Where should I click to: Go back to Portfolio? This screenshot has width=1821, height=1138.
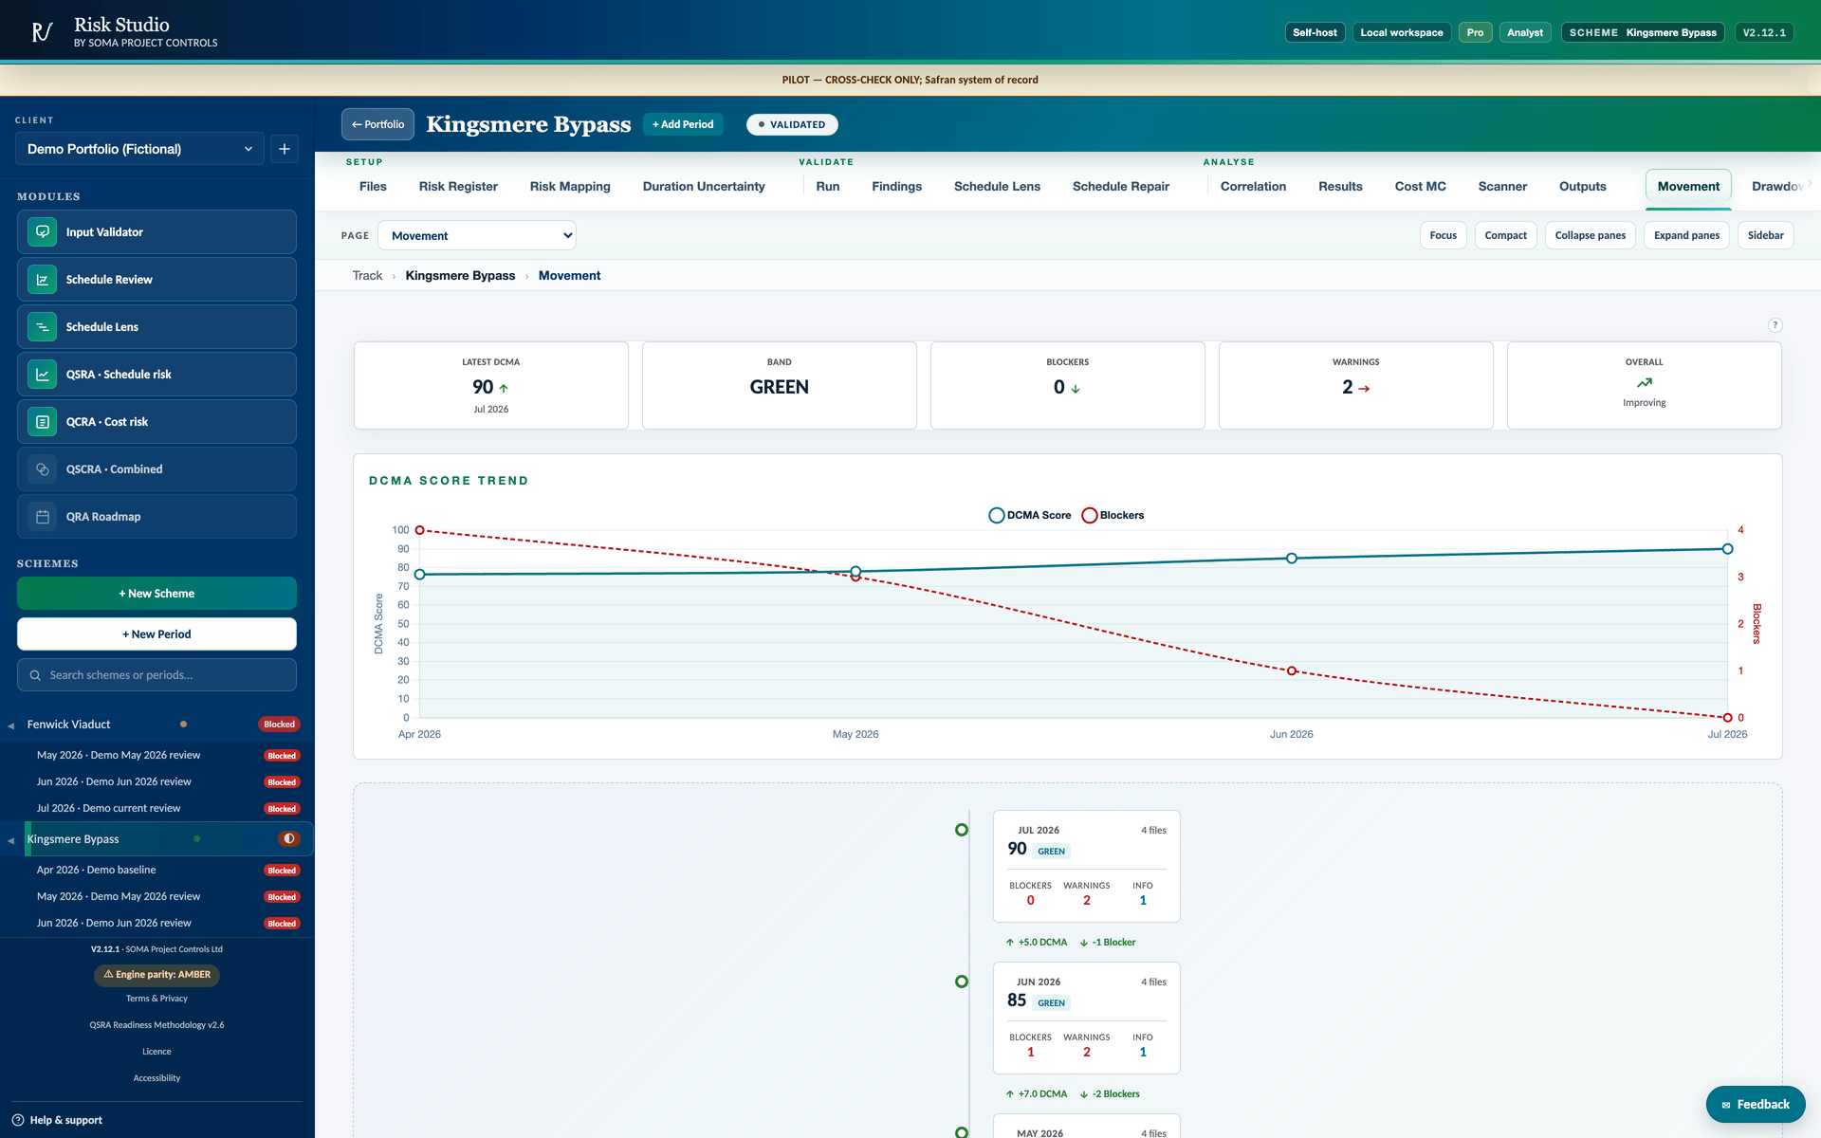click(x=377, y=124)
